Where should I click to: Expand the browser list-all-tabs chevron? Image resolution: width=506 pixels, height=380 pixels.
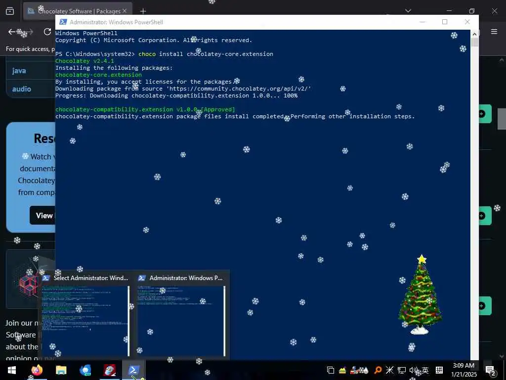[408, 11]
